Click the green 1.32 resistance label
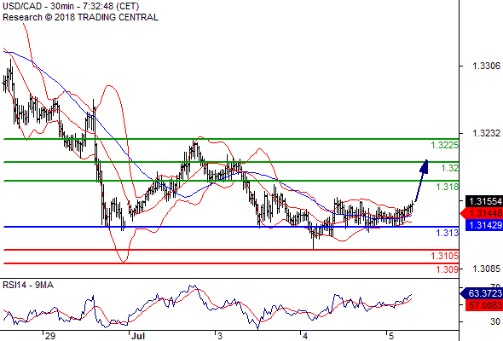The width and height of the screenshot is (503, 341). tap(450, 168)
